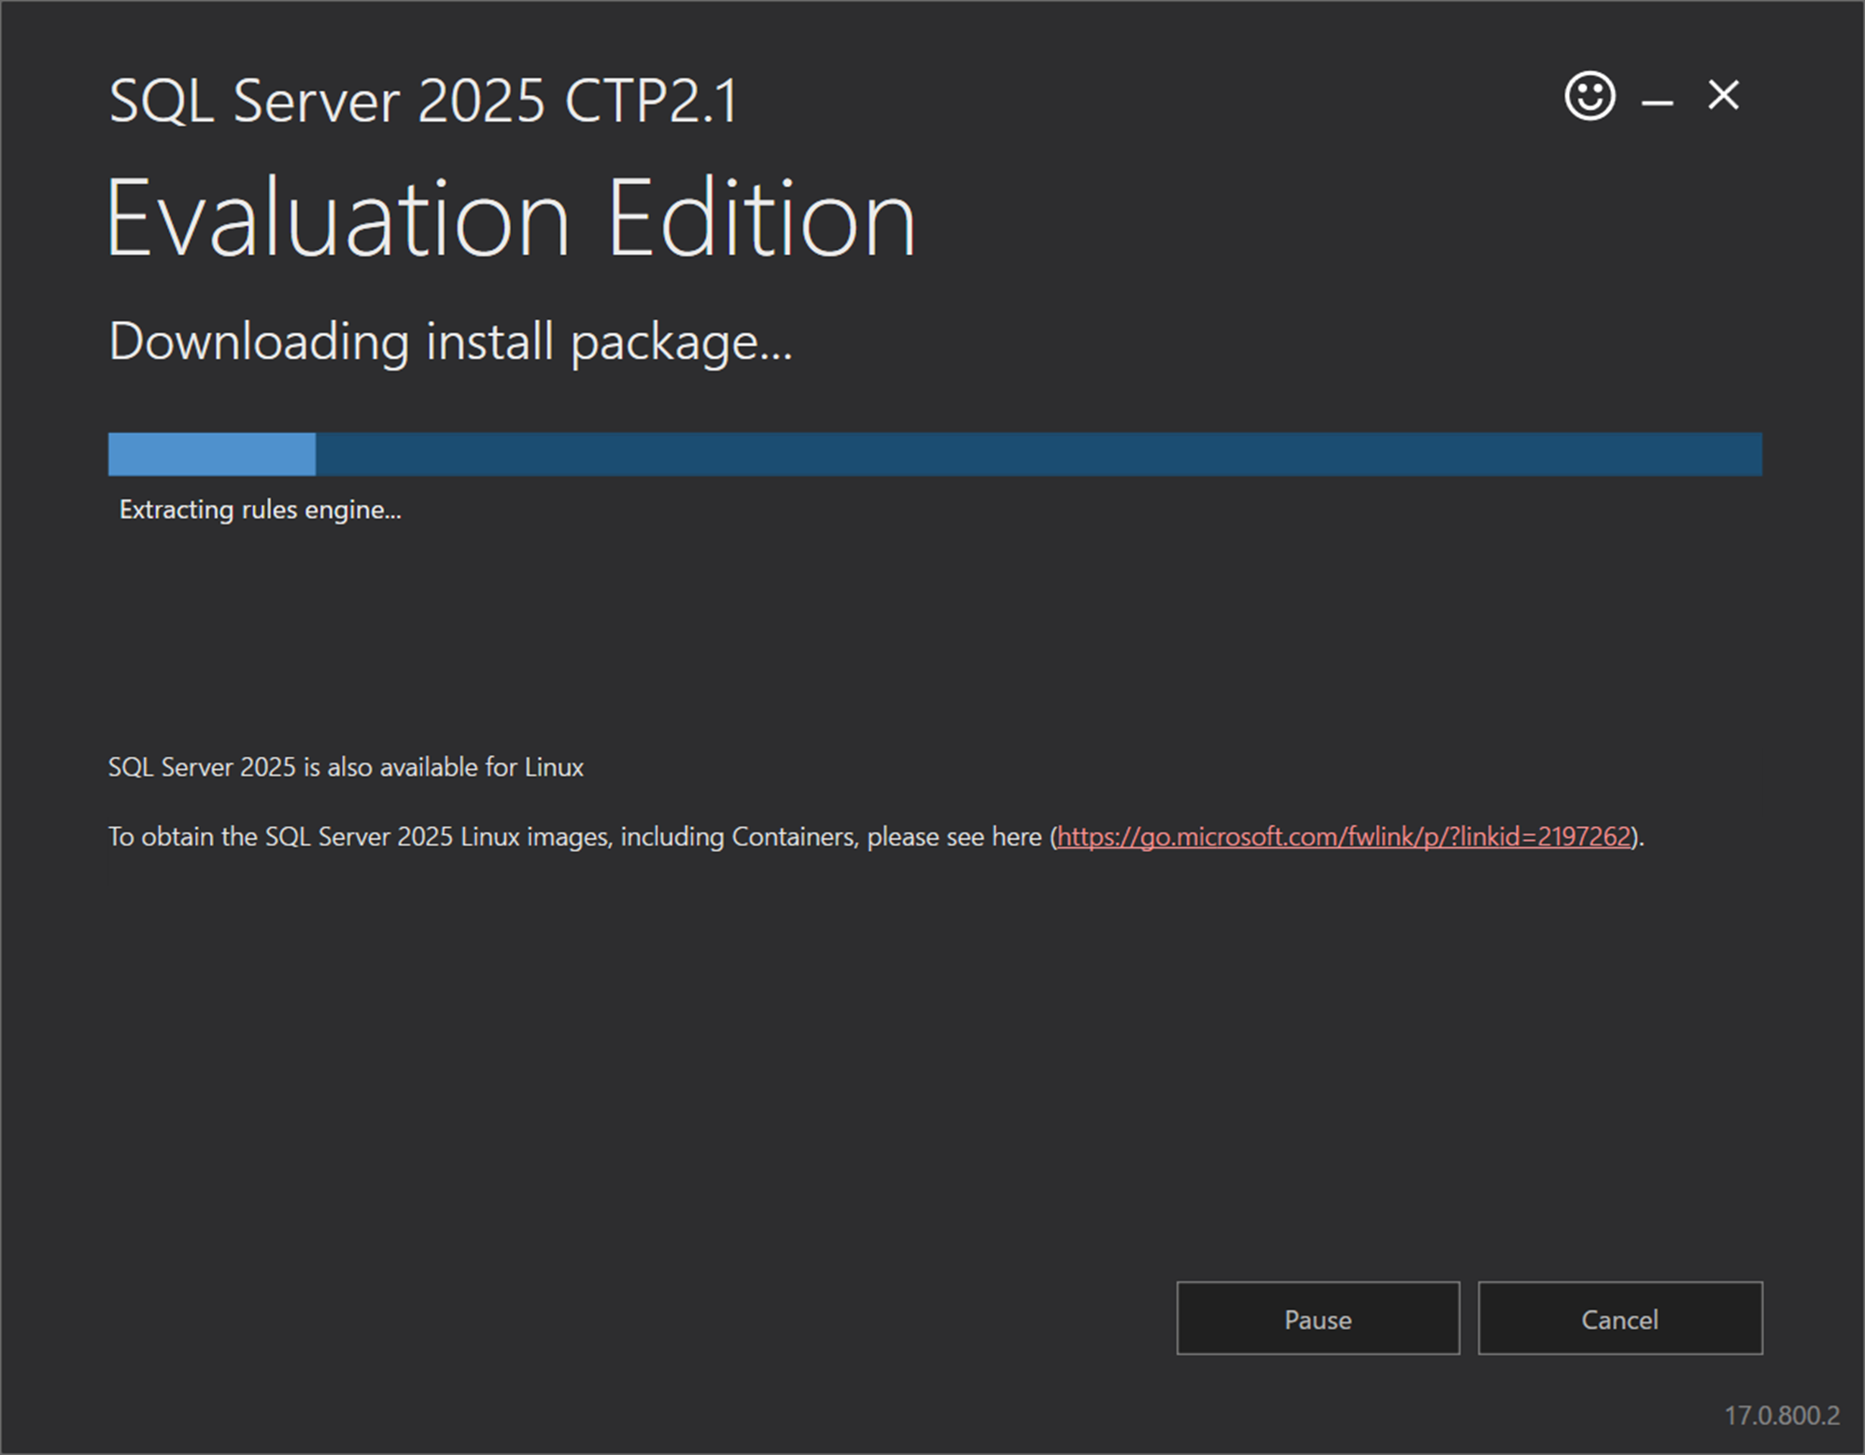Cancel the SQL Server 2025 installation
Image resolution: width=1865 pixels, height=1455 pixels.
click(x=1619, y=1319)
